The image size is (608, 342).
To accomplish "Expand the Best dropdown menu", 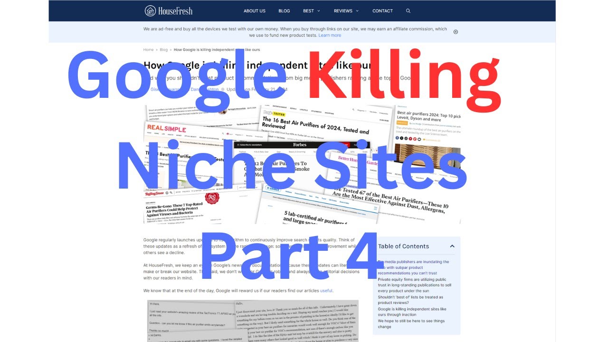I will click(x=312, y=11).
